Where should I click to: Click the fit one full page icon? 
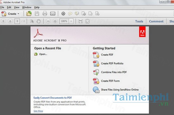point(87,21)
